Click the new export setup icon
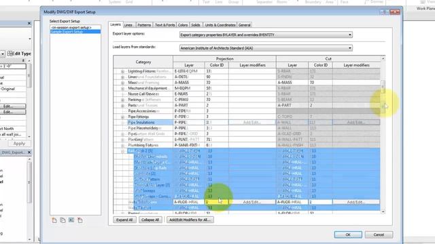The image size is (435, 244). click(x=54, y=220)
